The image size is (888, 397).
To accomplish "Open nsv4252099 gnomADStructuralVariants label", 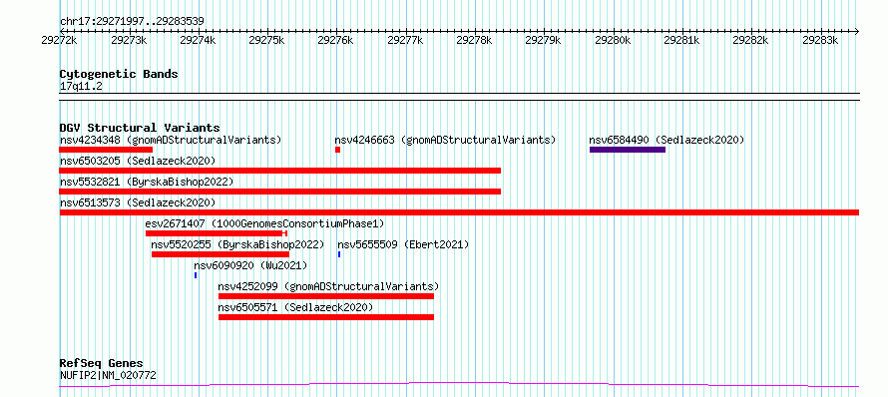I will click(x=329, y=286).
